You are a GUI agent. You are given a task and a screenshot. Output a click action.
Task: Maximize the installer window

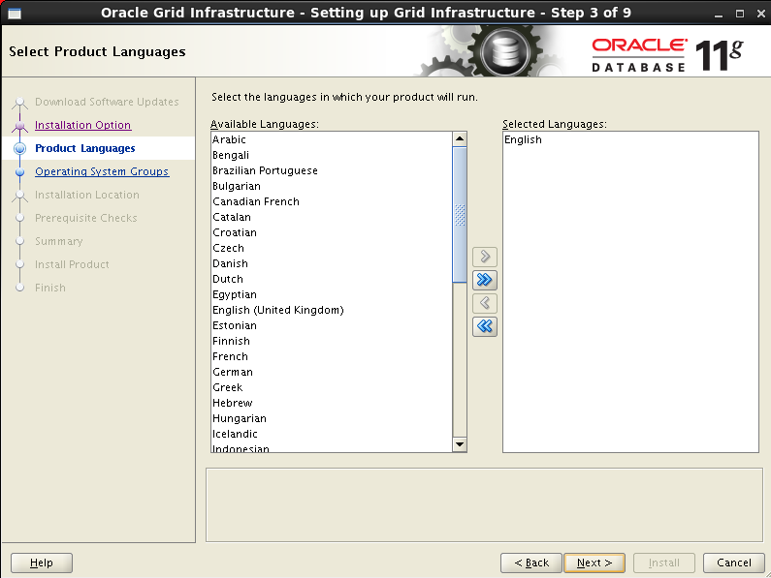coord(740,14)
